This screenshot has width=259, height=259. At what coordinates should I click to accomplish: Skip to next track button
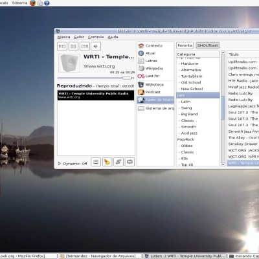pyautogui.click(x=85, y=46)
